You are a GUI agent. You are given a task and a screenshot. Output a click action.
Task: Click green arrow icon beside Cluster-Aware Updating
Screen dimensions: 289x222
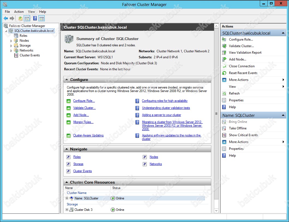coord(68,136)
